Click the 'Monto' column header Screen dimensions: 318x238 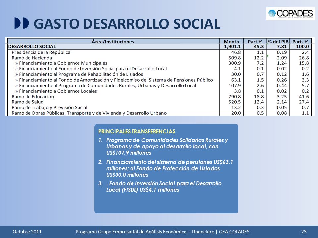[232, 42]
